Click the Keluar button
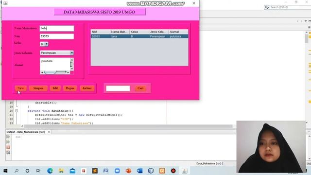This screenshot has width=311, height=175. coord(87,88)
